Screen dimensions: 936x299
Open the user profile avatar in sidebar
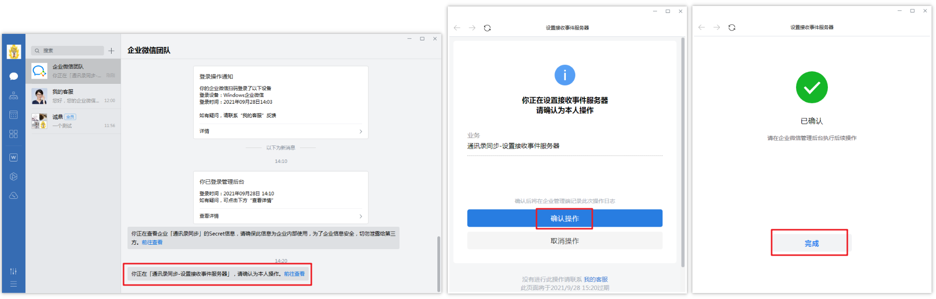[14, 51]
